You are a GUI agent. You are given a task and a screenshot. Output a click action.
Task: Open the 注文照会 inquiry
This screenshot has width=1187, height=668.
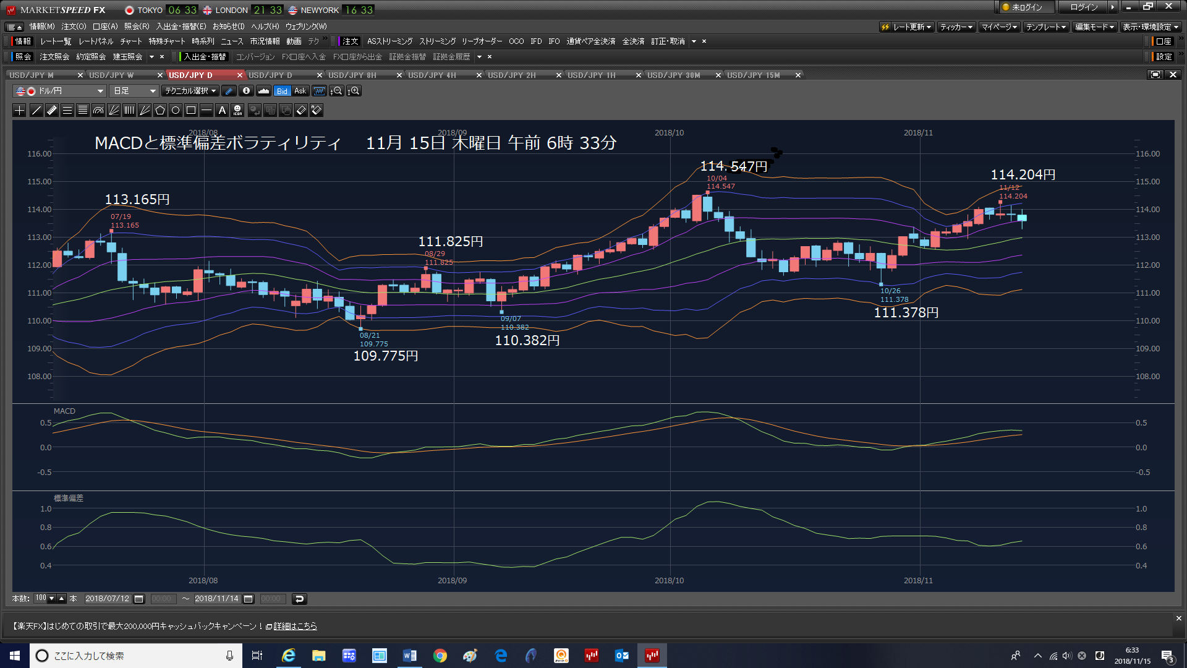pyautogui.click(x=54, y=57)
